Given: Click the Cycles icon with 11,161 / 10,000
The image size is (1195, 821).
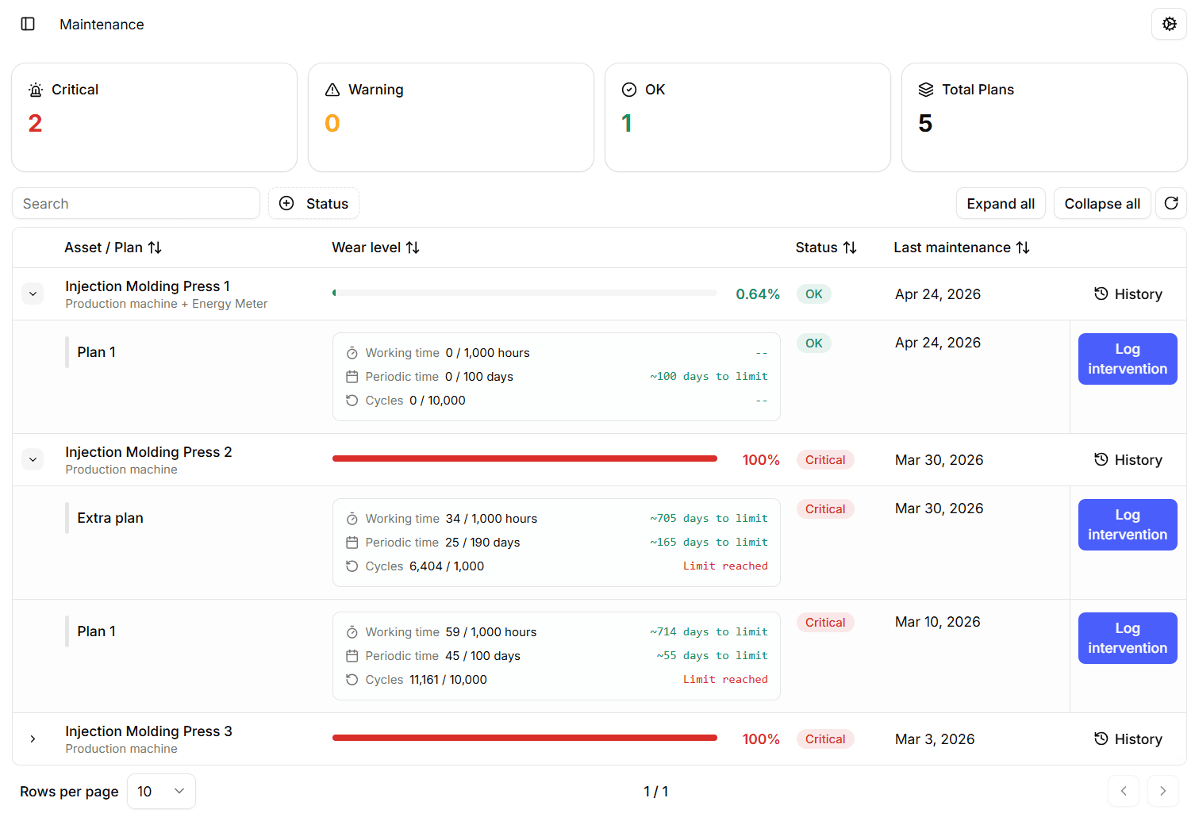Looking at the screenshot, I should (x=352, y=680).
